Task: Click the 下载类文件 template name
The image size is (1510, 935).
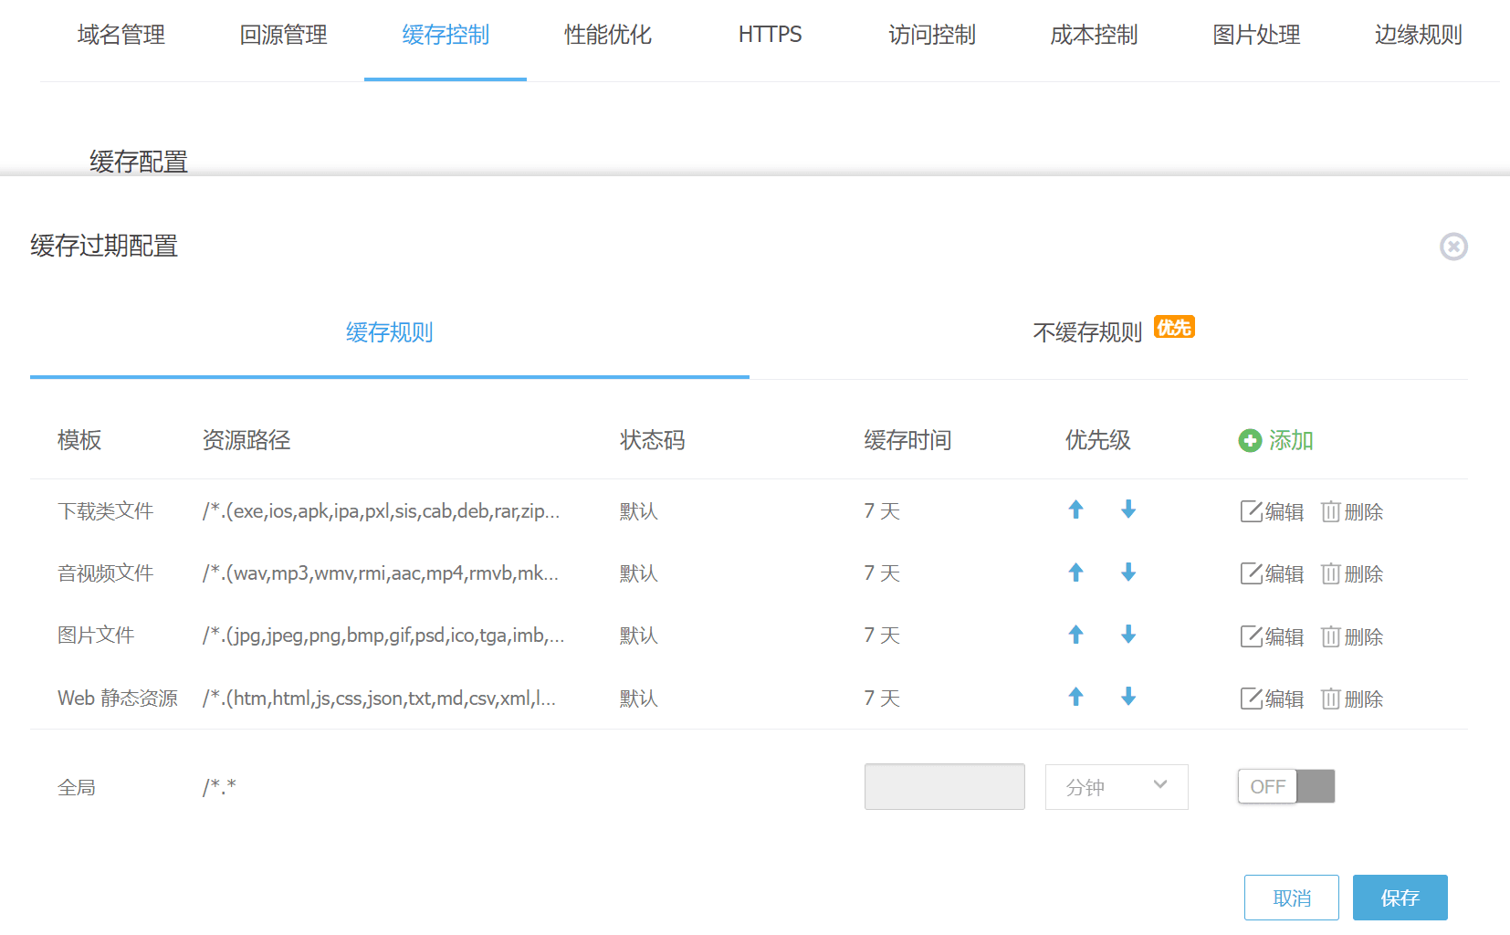Action: pos(105,511)
